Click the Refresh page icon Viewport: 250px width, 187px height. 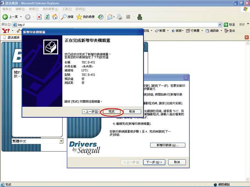point(47,17)
